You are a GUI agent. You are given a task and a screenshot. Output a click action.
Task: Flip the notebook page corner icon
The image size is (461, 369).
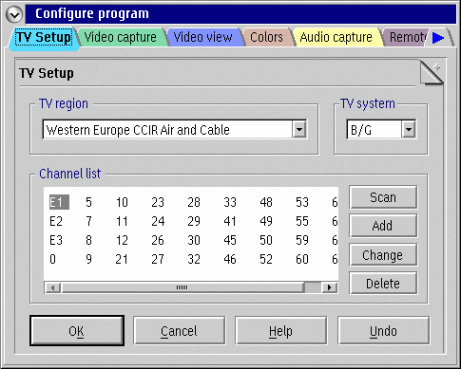coord(431,73)
